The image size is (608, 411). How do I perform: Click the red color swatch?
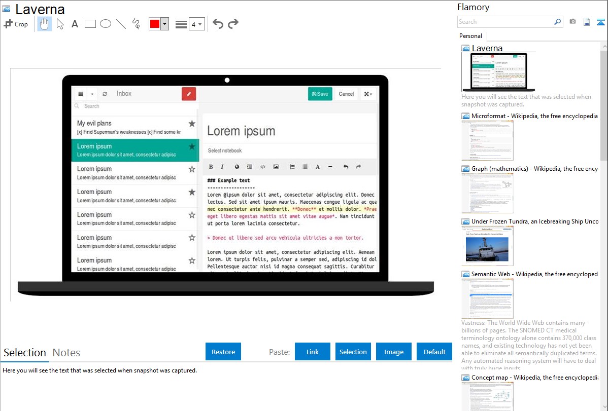[155, 24]
